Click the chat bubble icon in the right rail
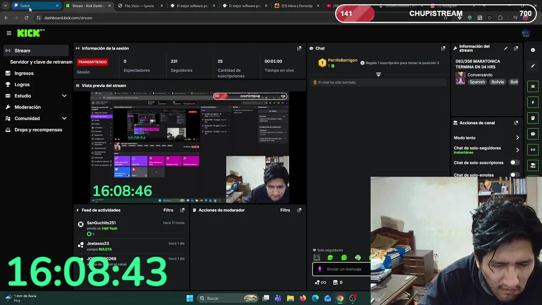This screenshot has width=542, height=305. click(x=533, y=134)
